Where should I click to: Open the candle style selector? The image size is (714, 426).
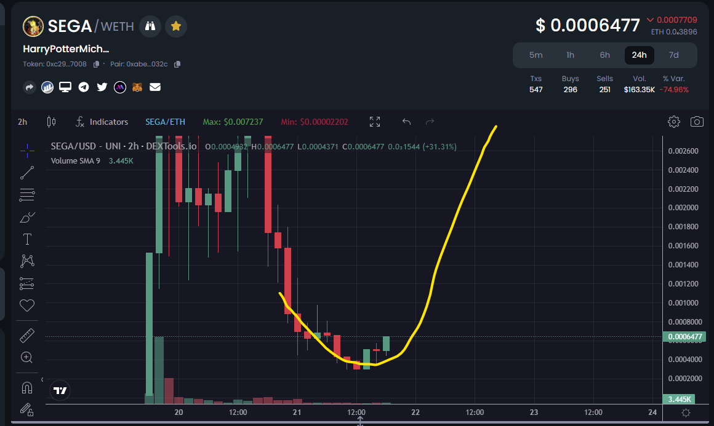[51, 122]
